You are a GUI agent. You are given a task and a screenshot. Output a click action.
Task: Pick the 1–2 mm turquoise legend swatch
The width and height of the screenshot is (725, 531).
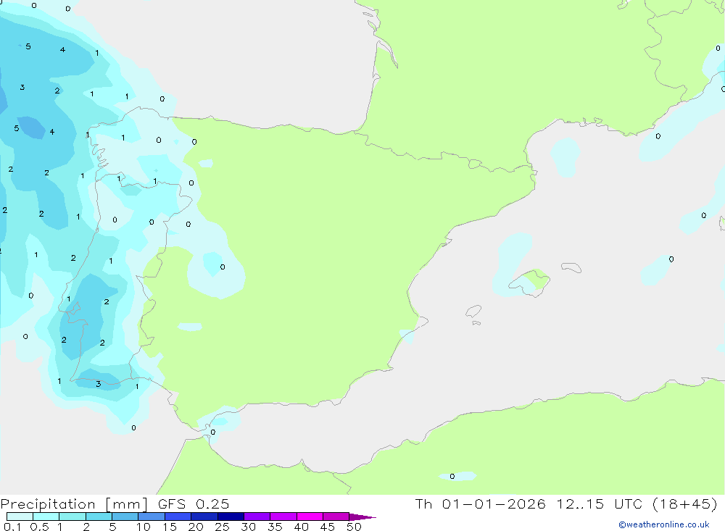point(72,517)
